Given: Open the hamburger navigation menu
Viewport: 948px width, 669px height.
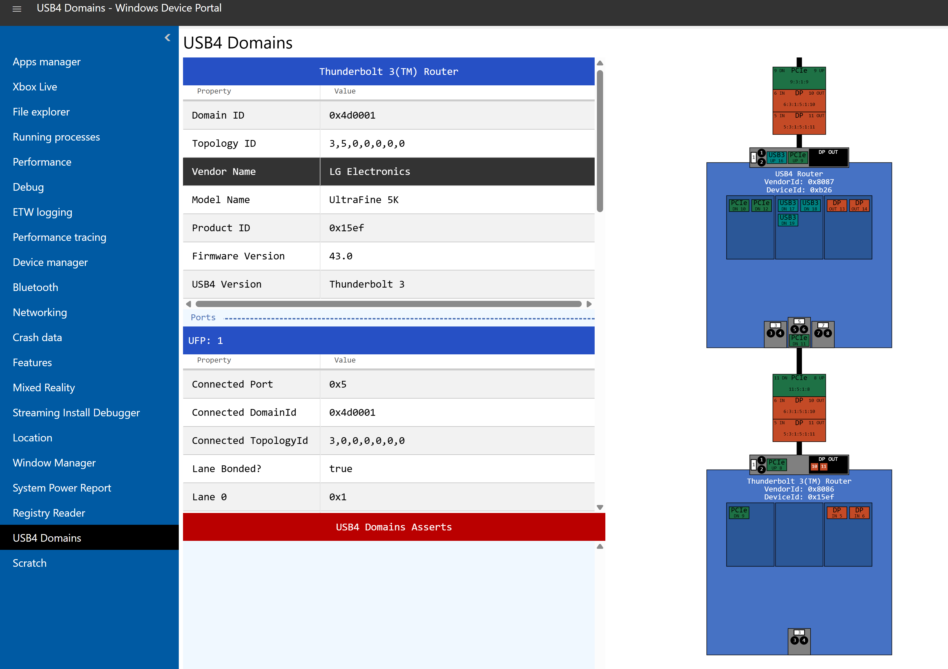Looking at the screenshot, I should coord(17,8).
